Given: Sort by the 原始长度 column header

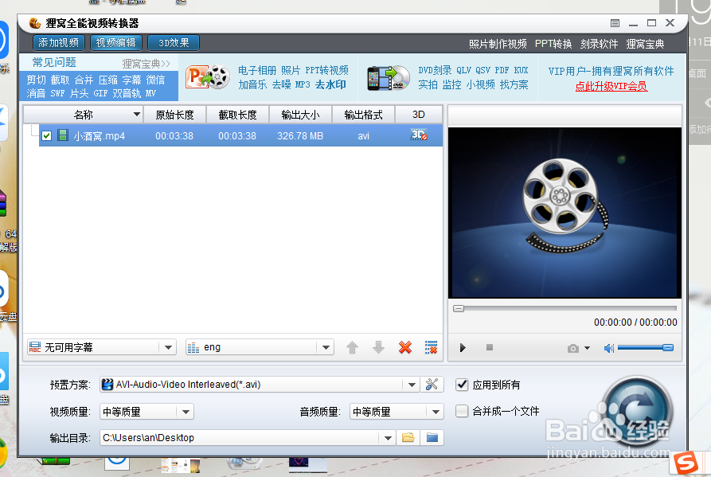Looking at the screenshot, I should [174, 115].
